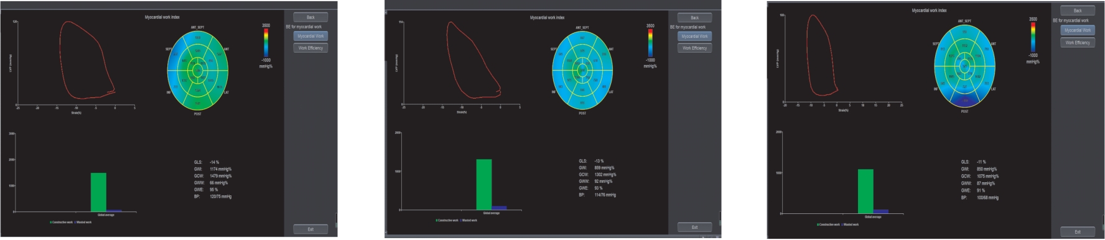The image size is (1105, 240).
Task: Click the GWI value 850 mmHg%
Action: coord(987,169)
